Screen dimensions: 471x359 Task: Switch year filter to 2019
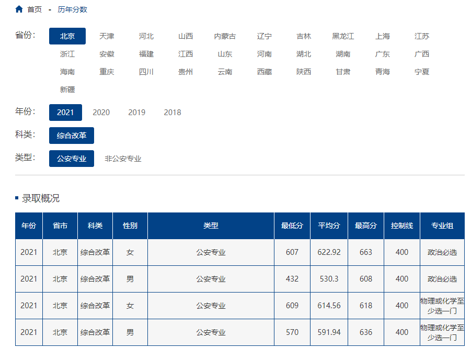(x=136, y=113)
